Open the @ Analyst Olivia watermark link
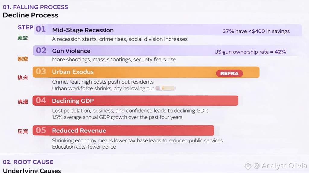The image size is (309, 173). tap(280, 165)
